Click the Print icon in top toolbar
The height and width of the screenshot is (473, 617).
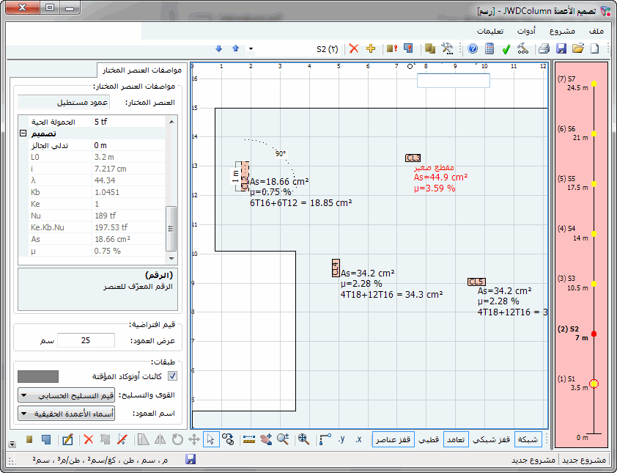544,49
